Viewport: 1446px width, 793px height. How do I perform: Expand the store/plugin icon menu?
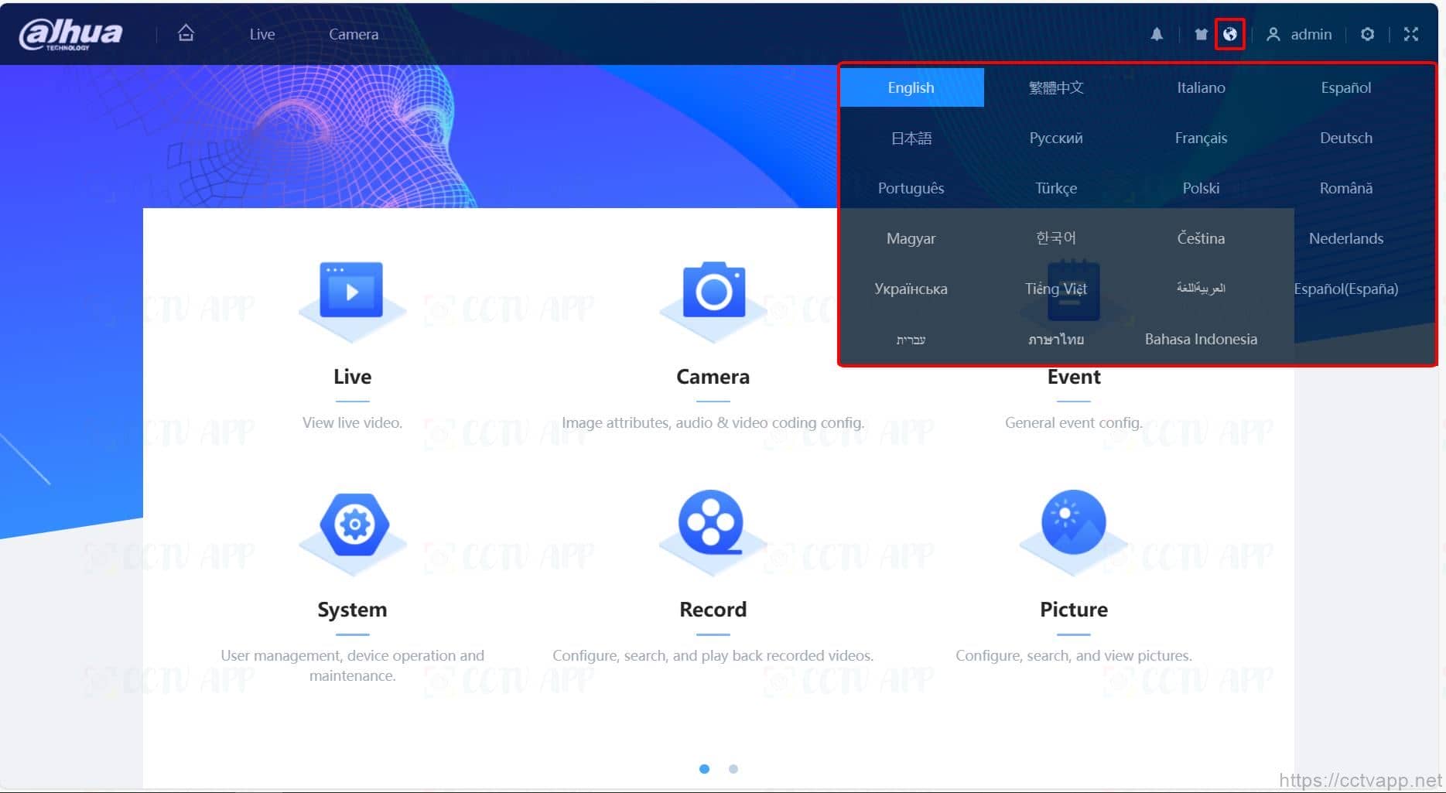[1200, 34]
